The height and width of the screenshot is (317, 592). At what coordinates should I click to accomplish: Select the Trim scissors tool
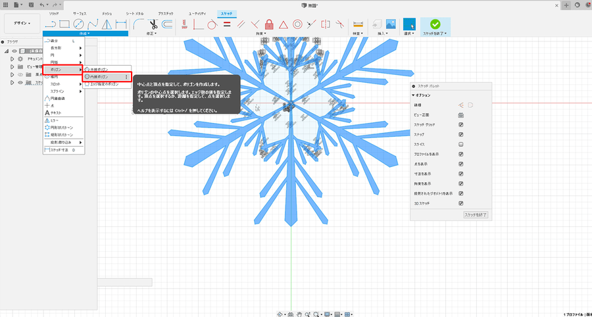(153, 24)
